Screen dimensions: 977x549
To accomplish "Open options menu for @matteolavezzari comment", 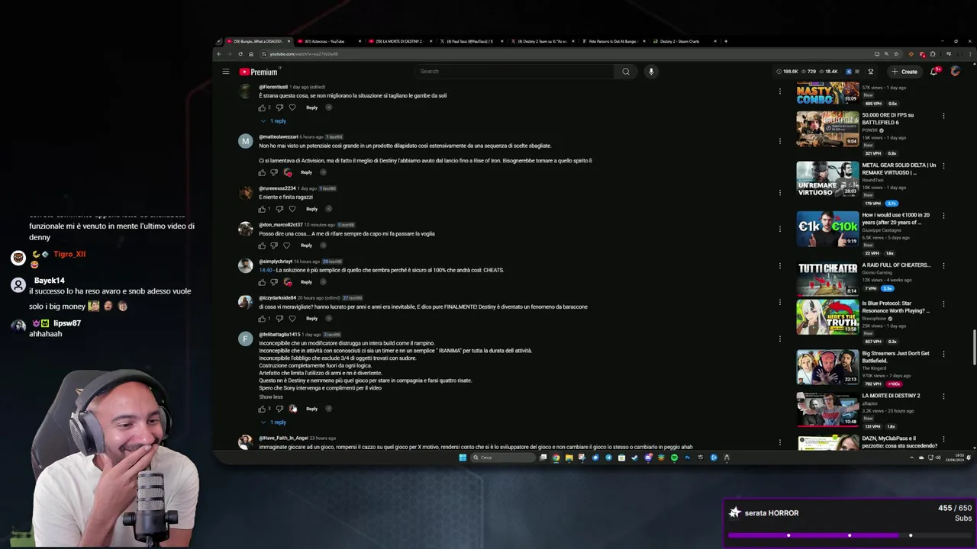I will (779, 141).
